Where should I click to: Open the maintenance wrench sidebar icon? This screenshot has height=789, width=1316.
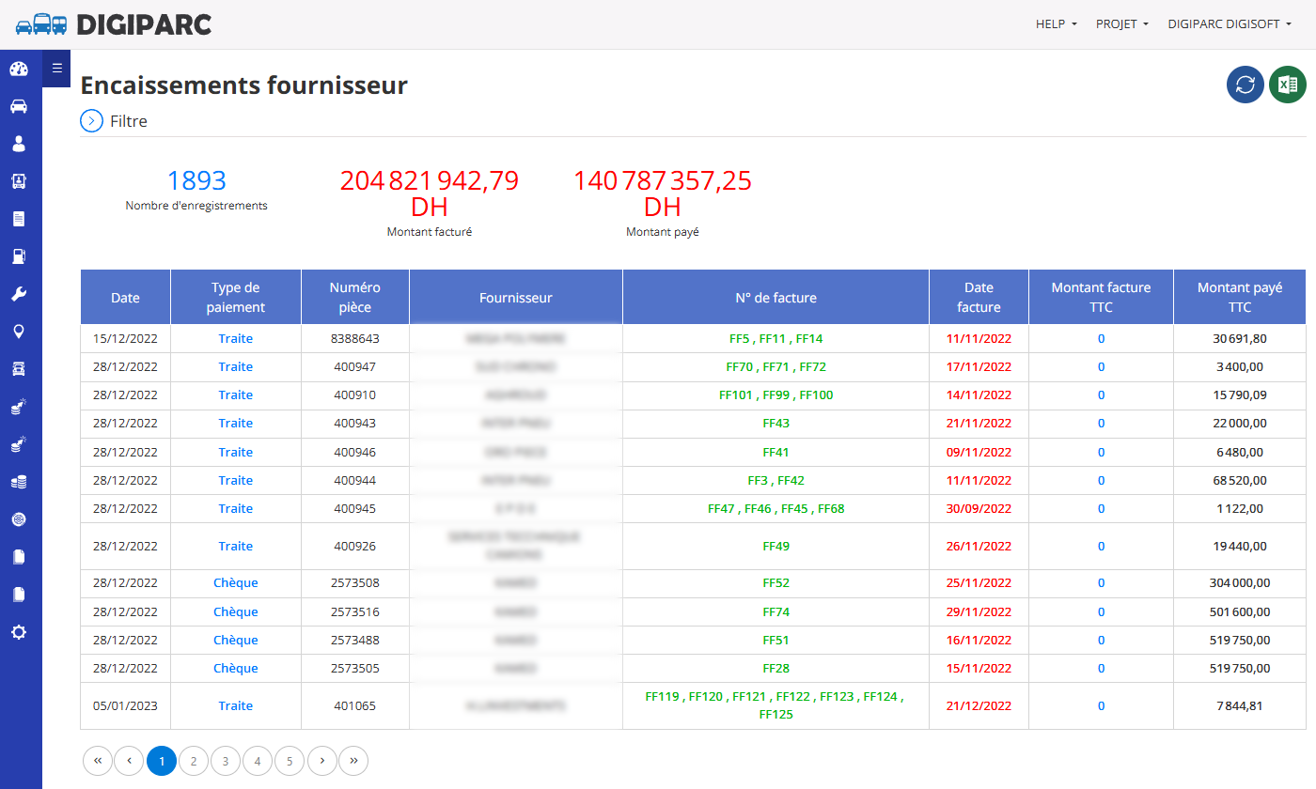click(19, 294)
